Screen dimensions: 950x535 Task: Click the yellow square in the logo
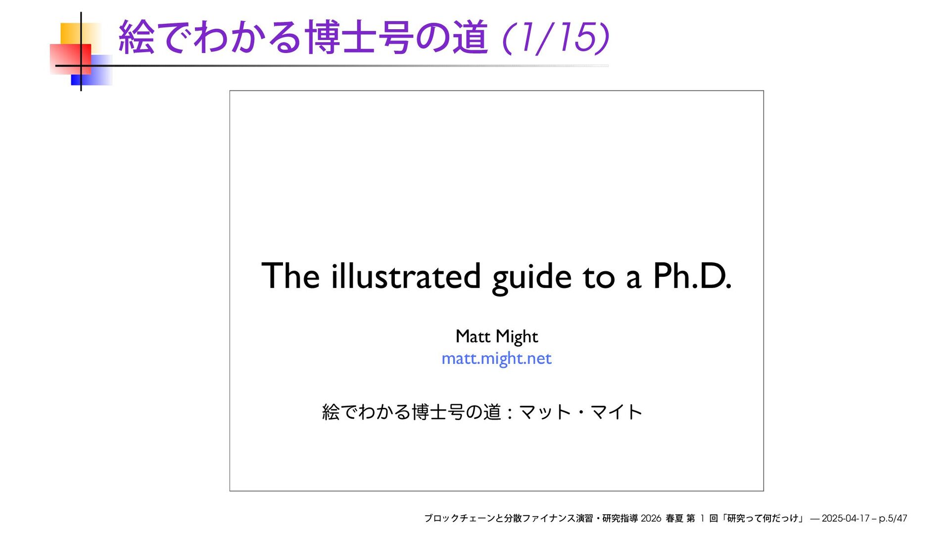(x=69, y=33)
